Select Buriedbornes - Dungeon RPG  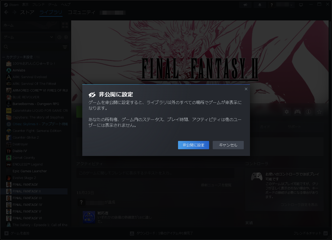[36, 104]
